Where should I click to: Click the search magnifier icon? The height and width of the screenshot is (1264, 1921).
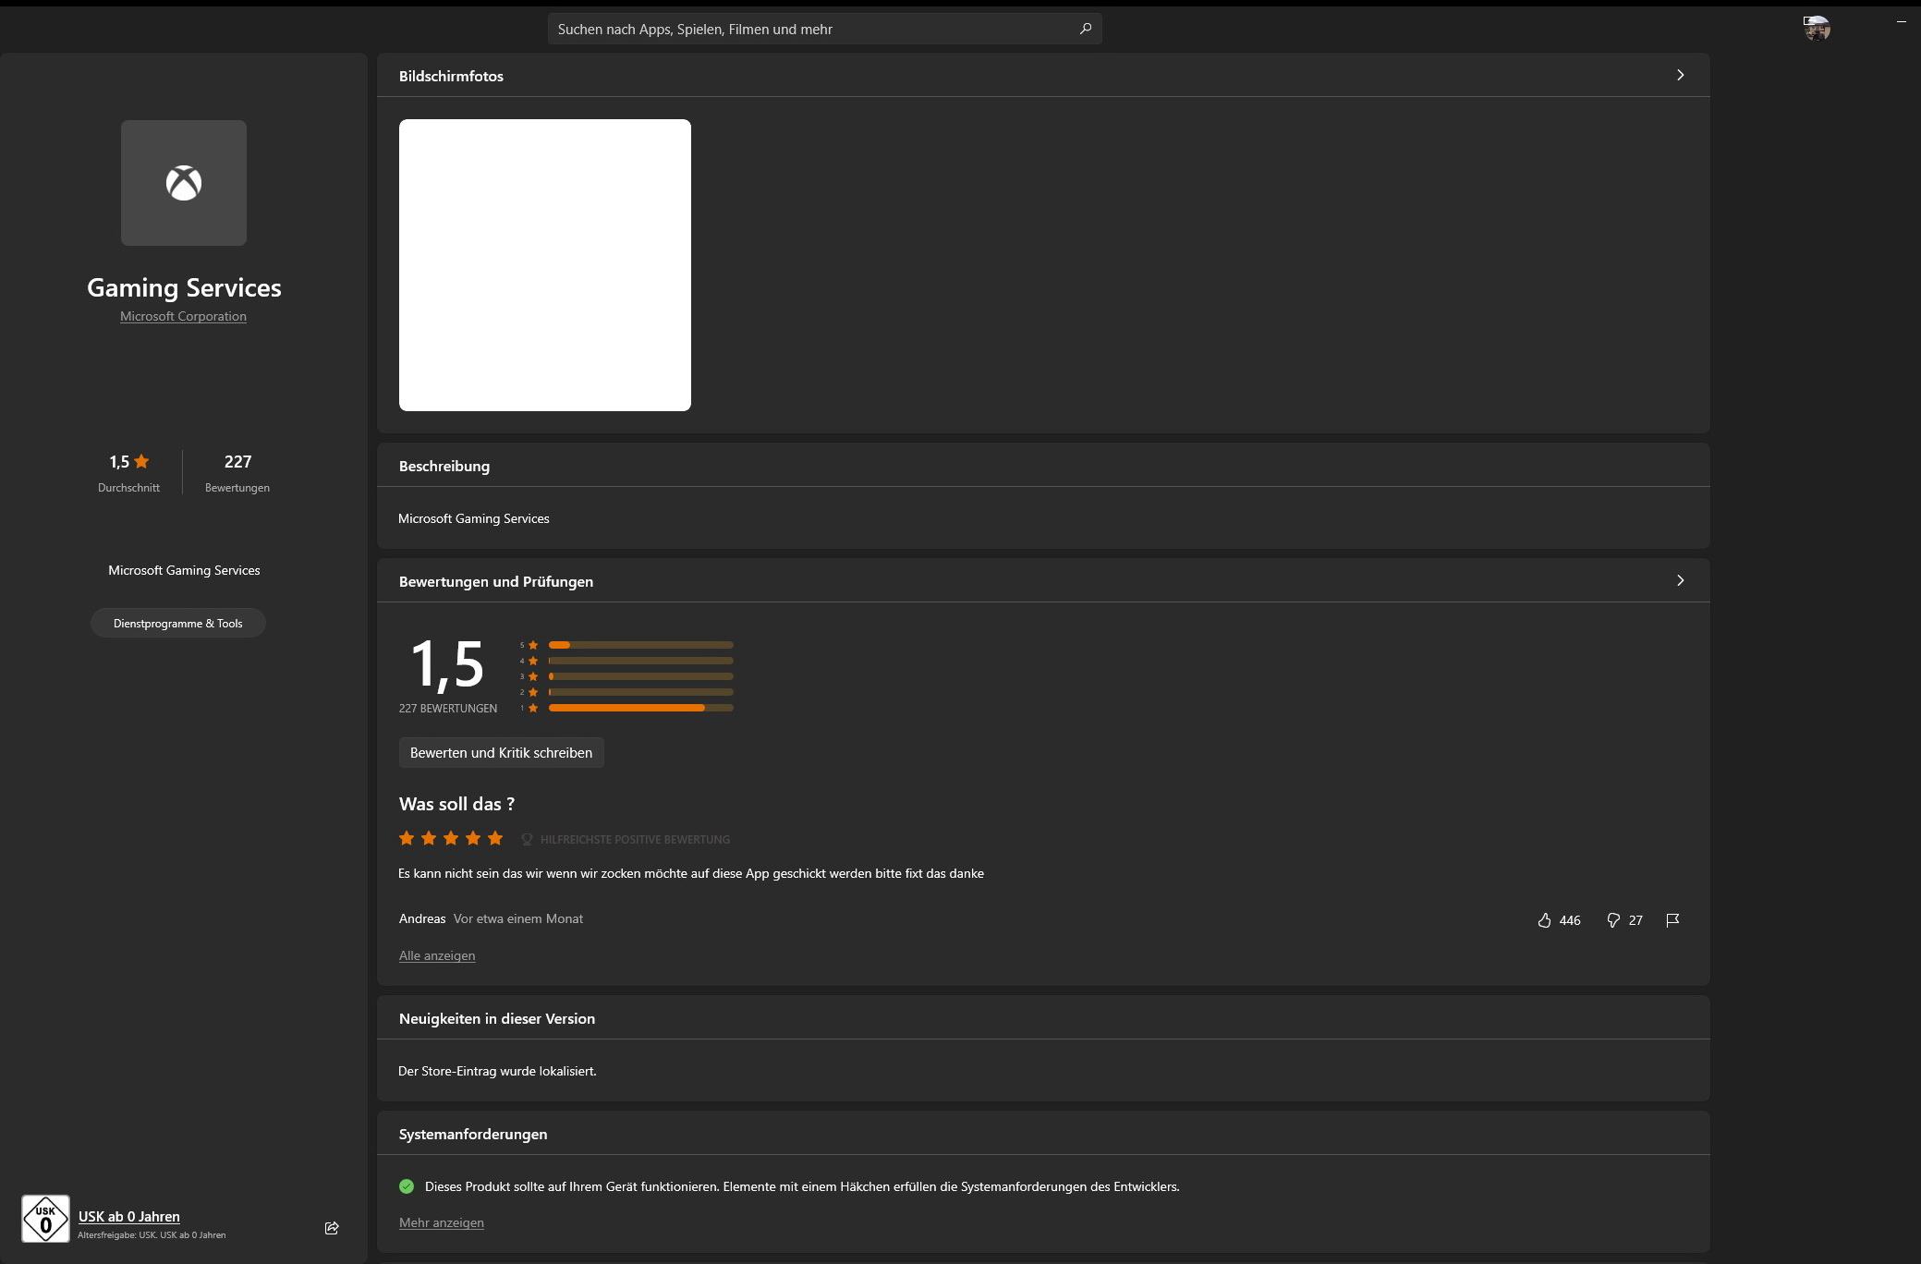pyautogui.click(x=1086, y=29)
